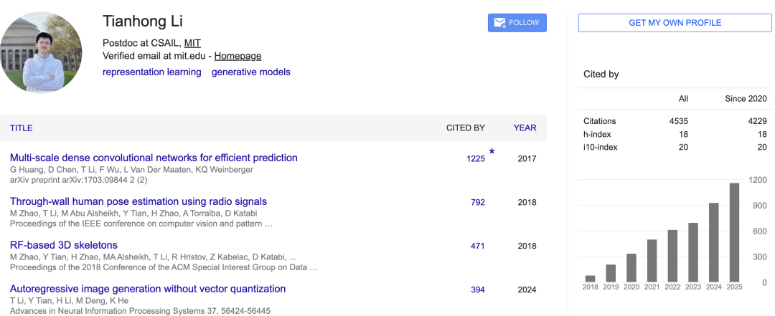View the 471 citations list
The image size is (775, 316).
(x=478, y=246)
